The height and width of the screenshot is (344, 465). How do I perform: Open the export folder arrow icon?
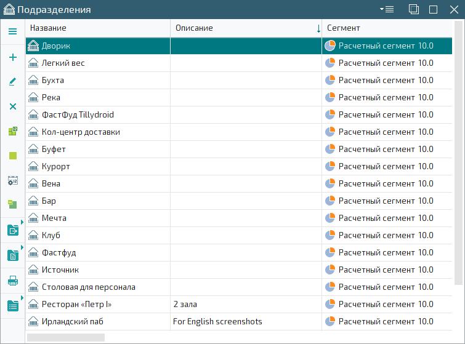12,230
